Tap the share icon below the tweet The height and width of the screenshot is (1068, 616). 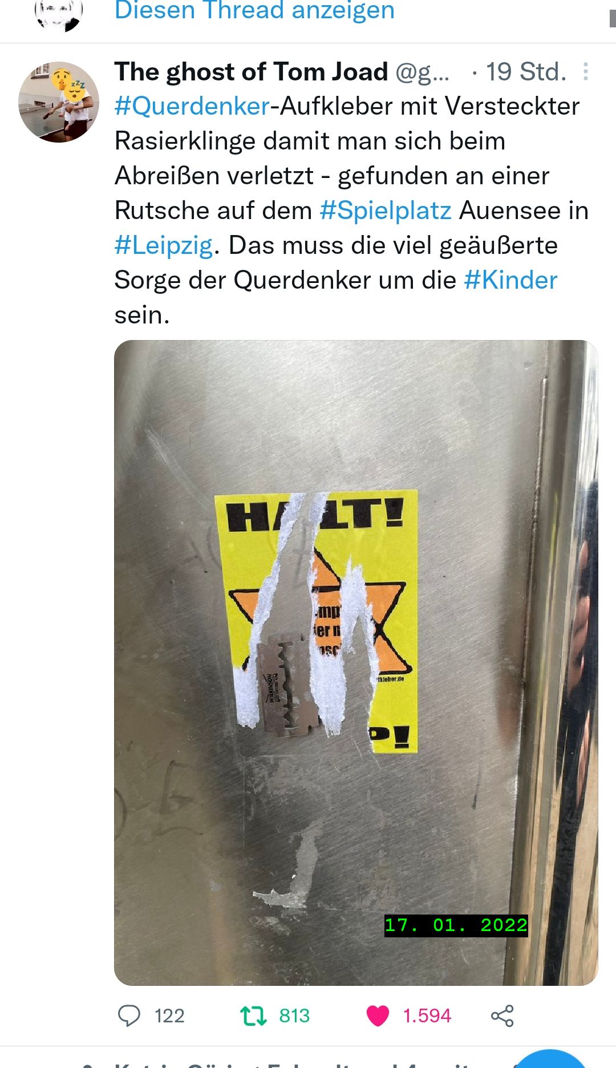pyautogui.click(x=502, y=1016)
